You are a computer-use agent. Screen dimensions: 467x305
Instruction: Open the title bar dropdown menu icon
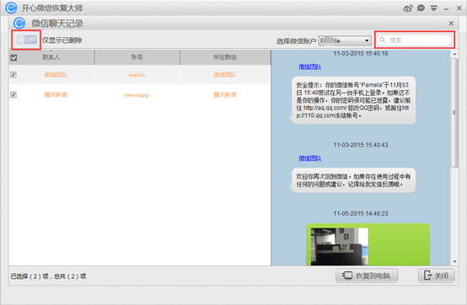pos(433,8)
